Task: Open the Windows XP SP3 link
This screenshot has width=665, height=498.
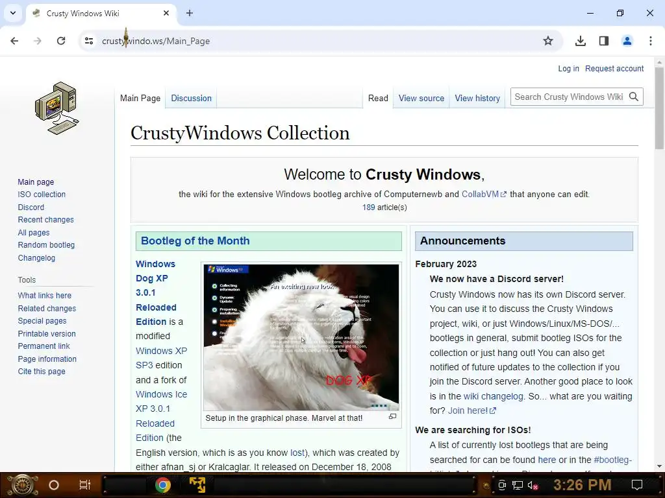Action: coord(161,358)
